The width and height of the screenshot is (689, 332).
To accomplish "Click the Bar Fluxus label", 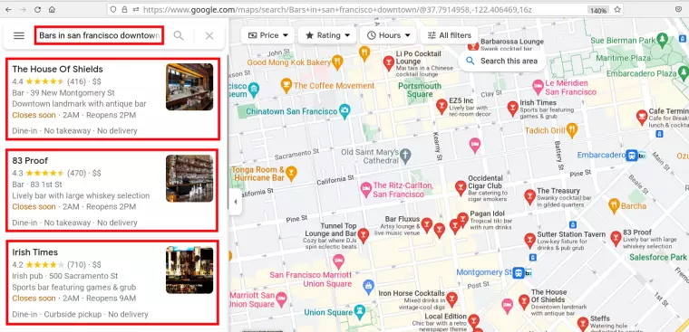I will point(403,219).
